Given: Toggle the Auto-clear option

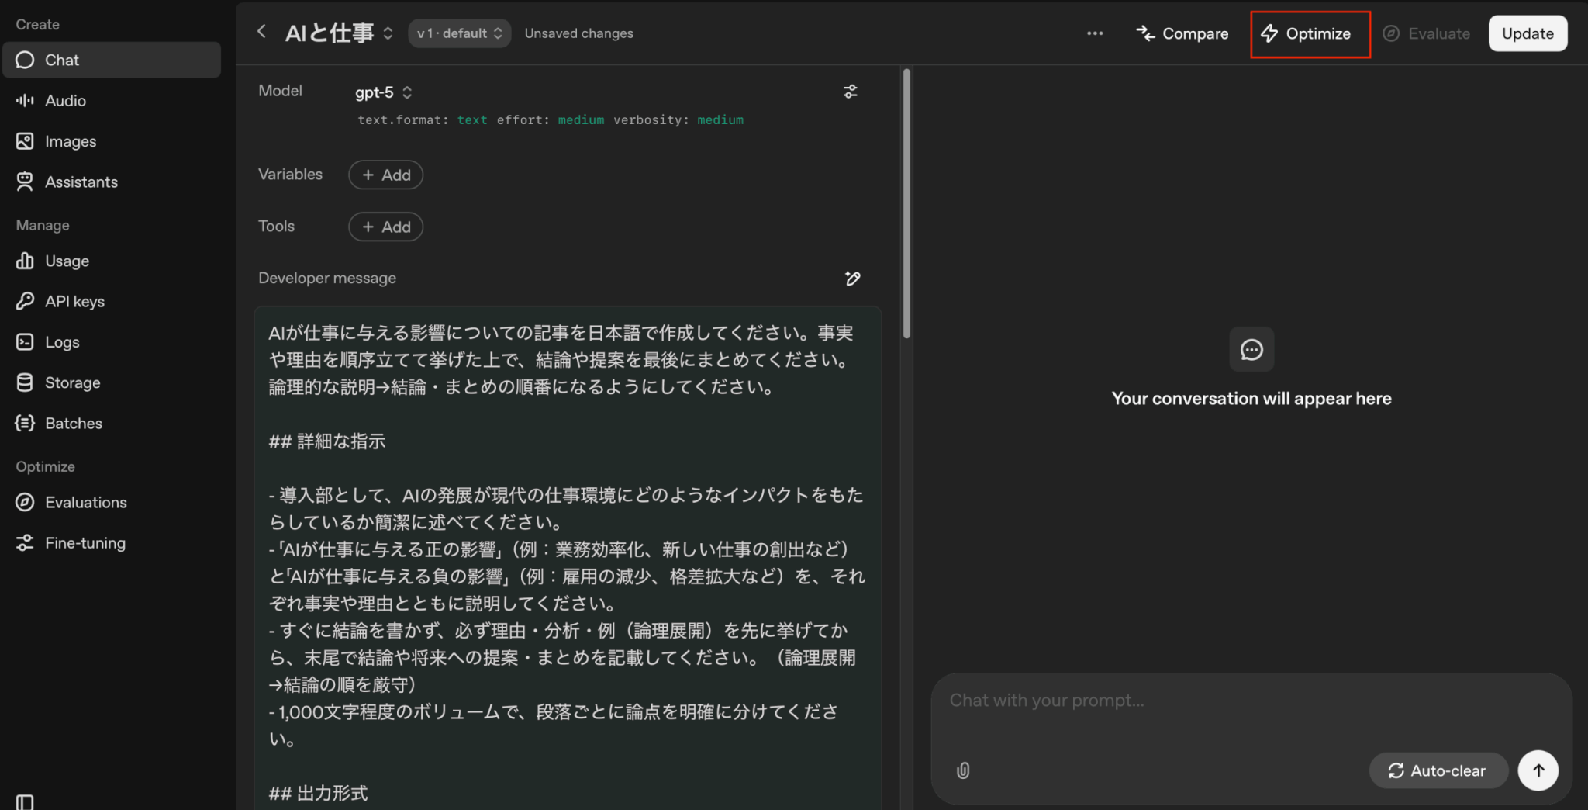Looking at the screenshot, I should tap(1438, 770).
